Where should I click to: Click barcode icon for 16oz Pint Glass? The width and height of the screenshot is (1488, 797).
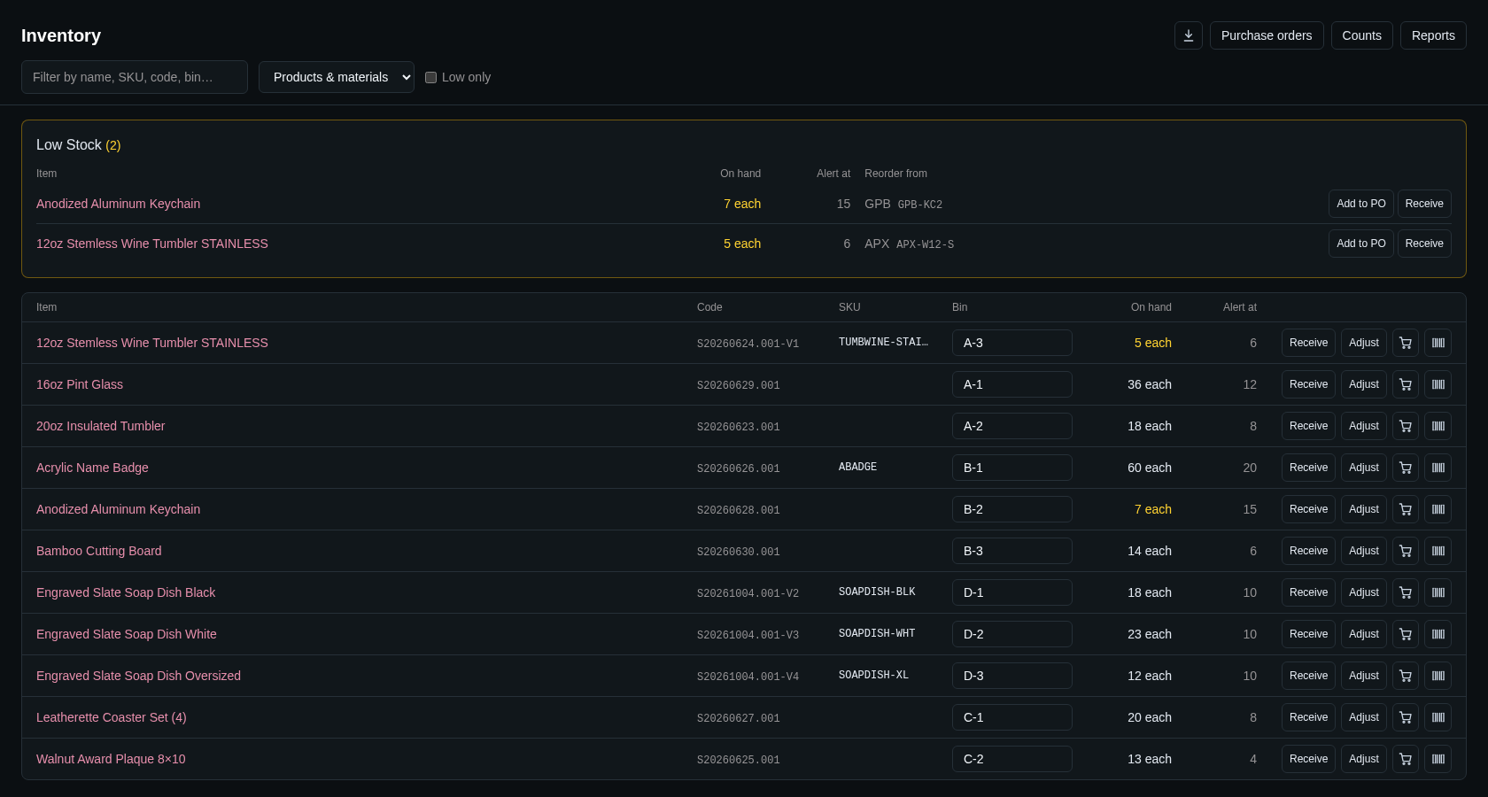point(1438,384)
